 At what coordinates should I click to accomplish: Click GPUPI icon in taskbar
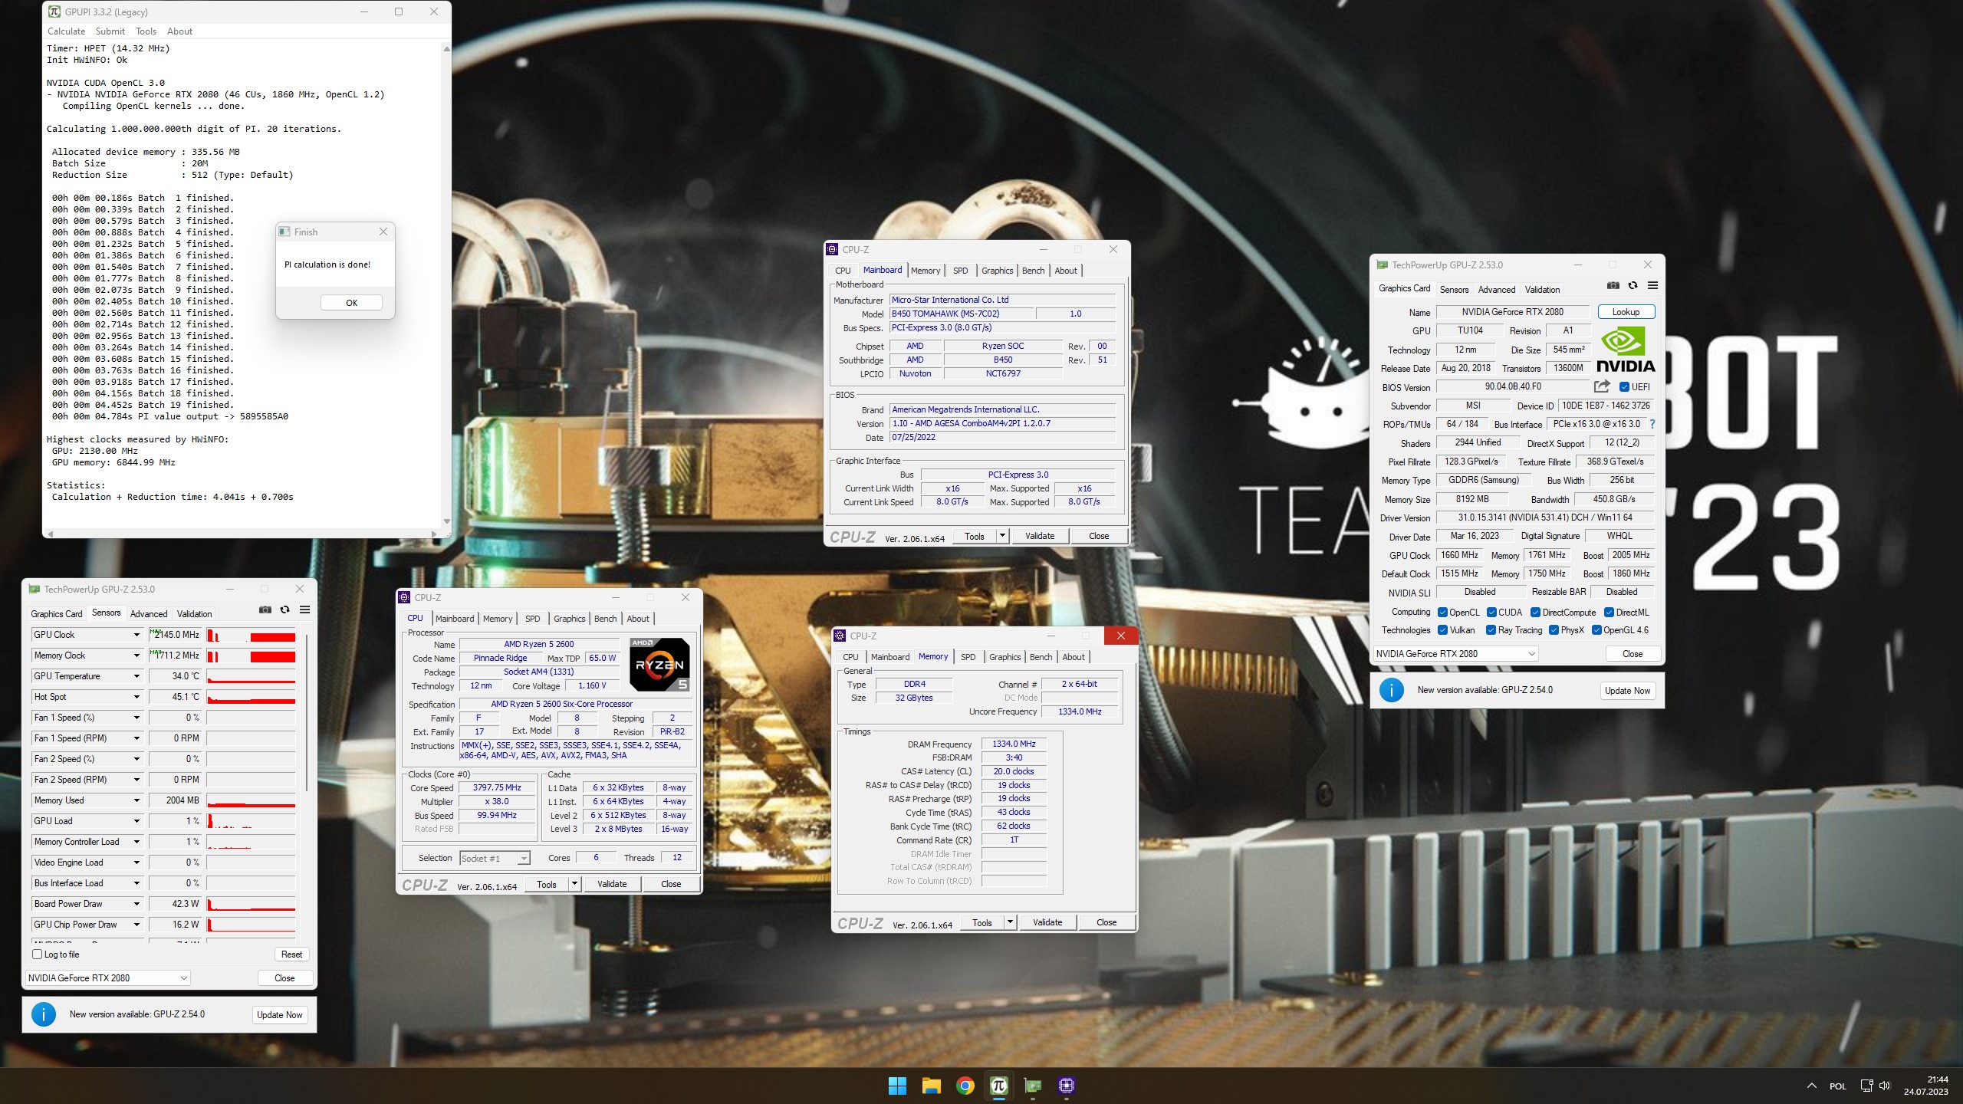pyautogui.click(x=998, y=1086)
